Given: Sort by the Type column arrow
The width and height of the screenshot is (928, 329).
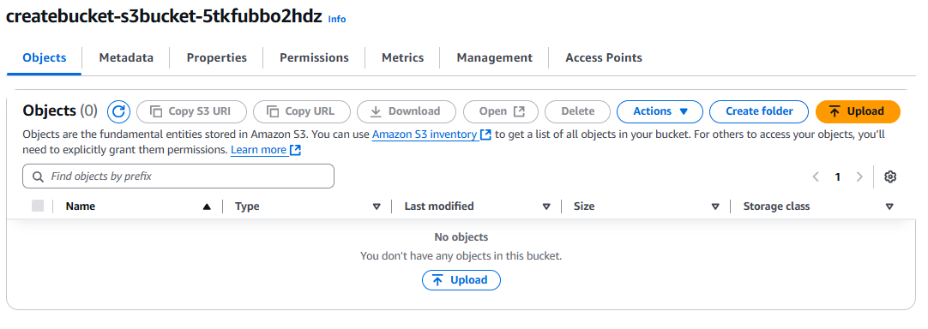Looking at the screenshot, I should click(377, 206).
